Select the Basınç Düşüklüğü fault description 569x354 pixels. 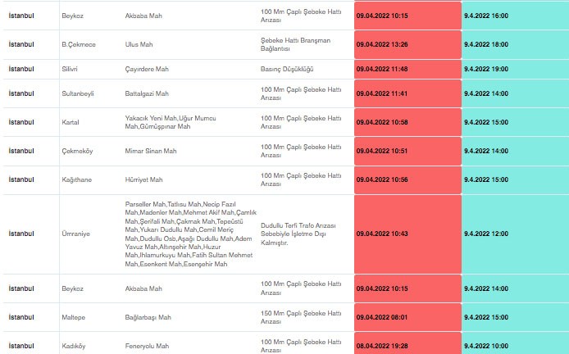(286, 70)
